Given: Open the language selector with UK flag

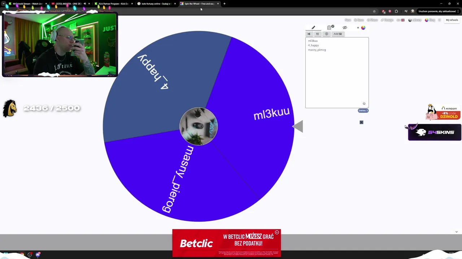Looking at the screenshot, I should coord(401,20).
